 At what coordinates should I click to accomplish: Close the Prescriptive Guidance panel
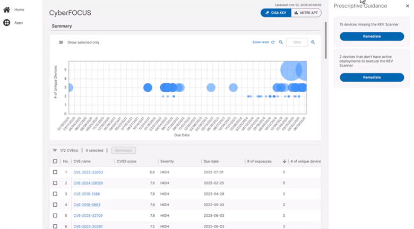407,6
